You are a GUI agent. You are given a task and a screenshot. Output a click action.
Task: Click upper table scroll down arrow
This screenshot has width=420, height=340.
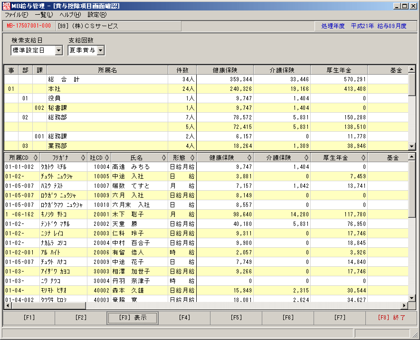tap(412, 146)
